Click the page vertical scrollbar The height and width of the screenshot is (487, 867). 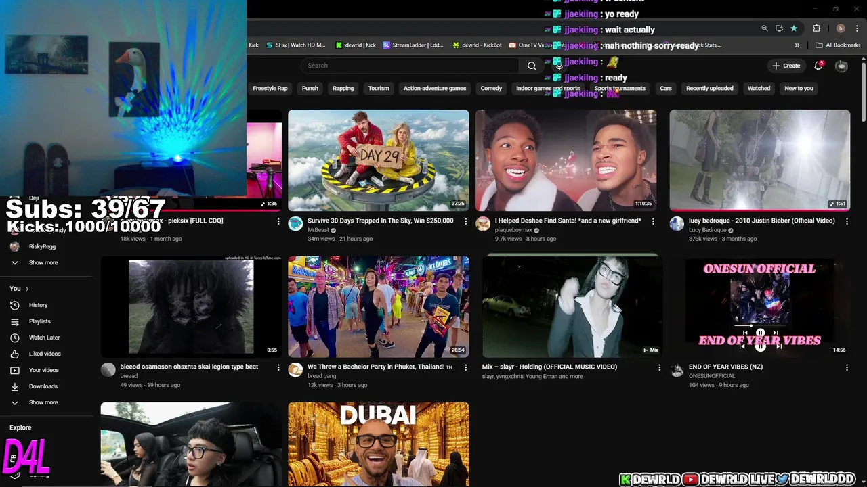click(x=864, y=91)
